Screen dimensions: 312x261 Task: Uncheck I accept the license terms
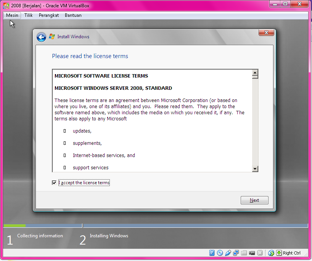coord(54,183)
